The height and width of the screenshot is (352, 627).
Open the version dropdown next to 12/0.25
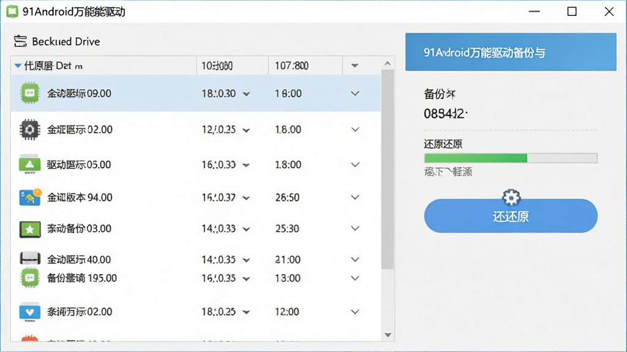[246, 130]
